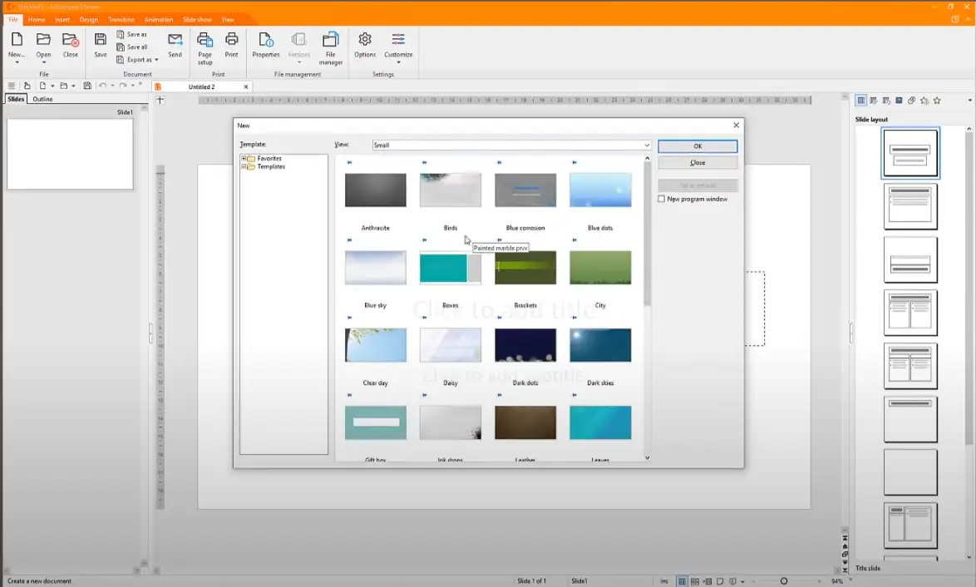Image resolution: width=976 pixels, height=587 pixels.
Task: Open the File manager icon
Action: pyautogui.click(x=330, y=40)
